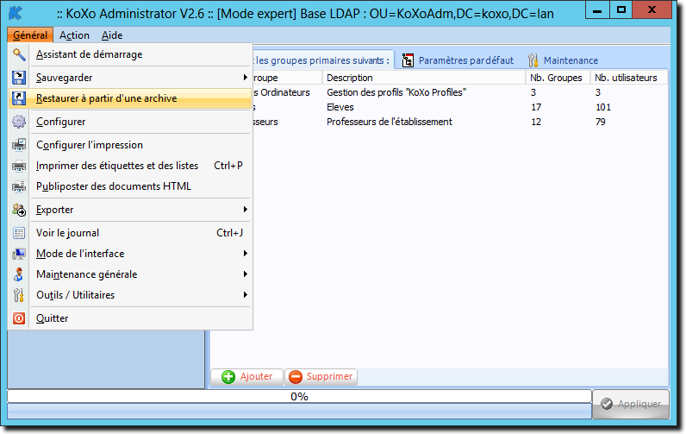Screen dimensions: 686x434
Task: Select Professeurs de l'établissement cell
Action: coord(390,122)
